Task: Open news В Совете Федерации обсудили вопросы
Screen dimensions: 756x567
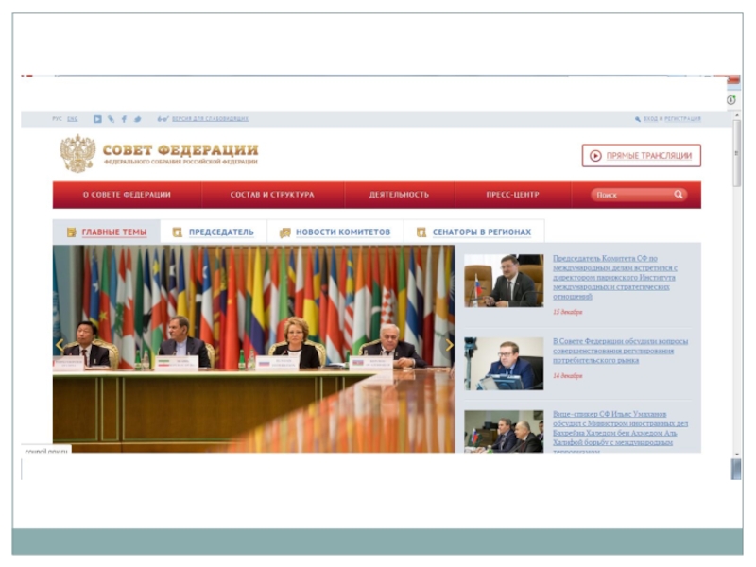Action: tap(621, 351)
